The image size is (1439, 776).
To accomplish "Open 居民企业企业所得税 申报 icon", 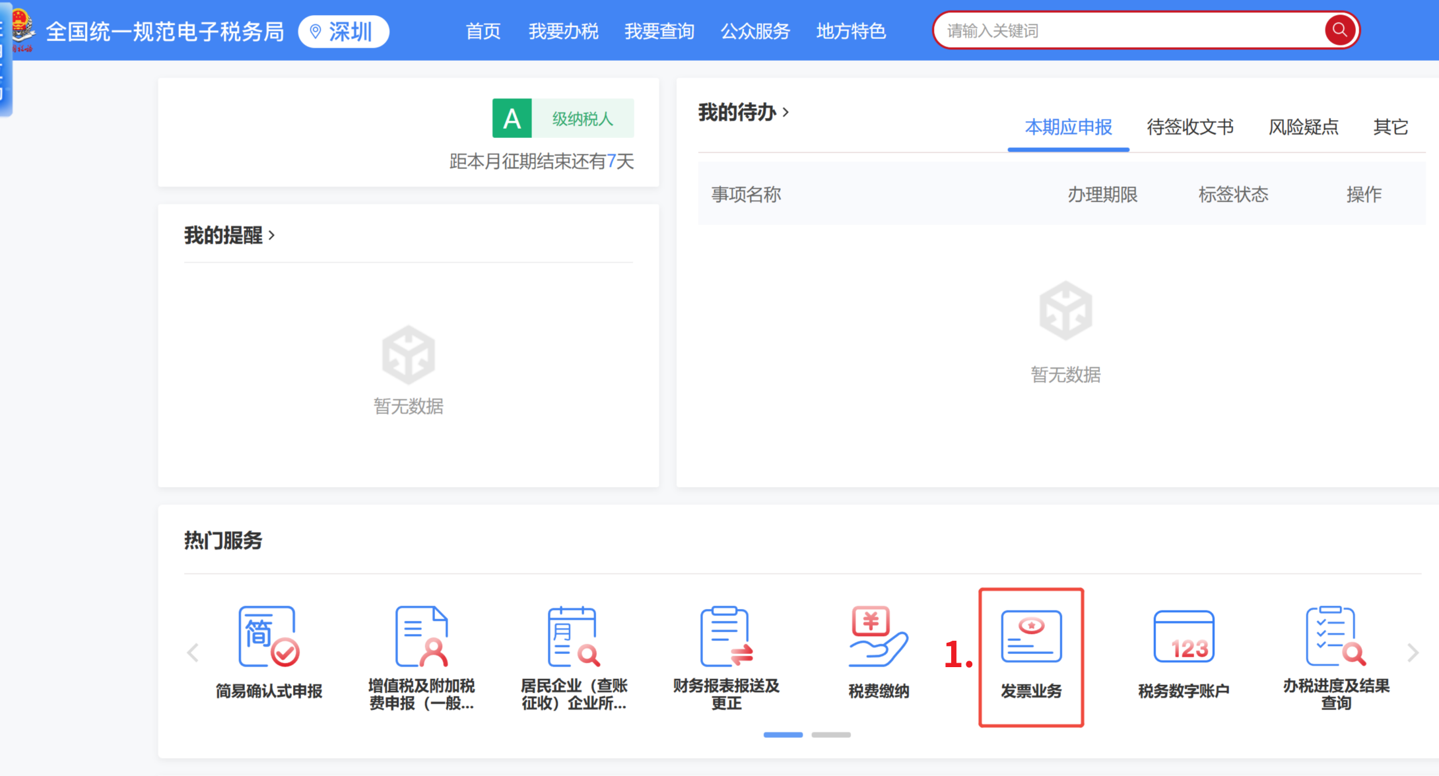I will tap(573, 637).
